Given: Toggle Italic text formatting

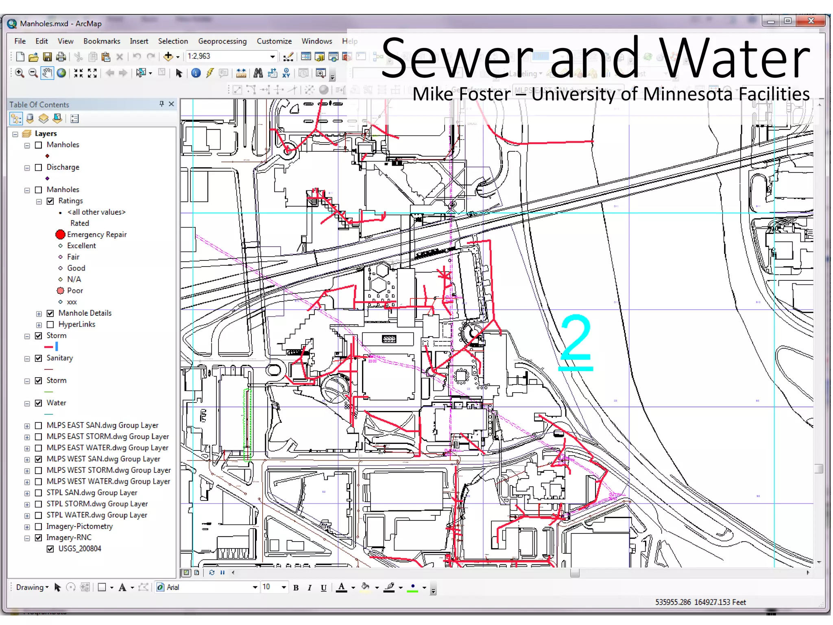Looking at the screenshot, I should [310, 588].
